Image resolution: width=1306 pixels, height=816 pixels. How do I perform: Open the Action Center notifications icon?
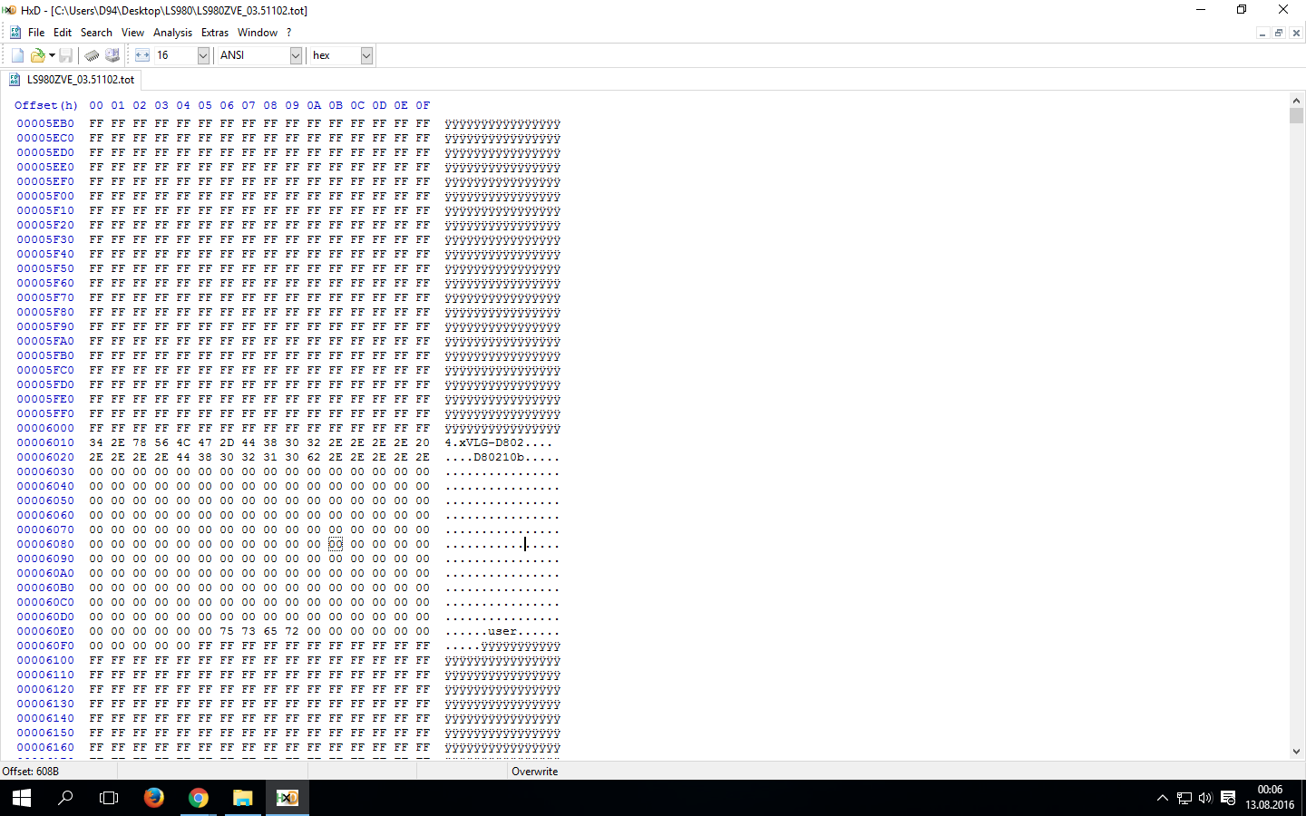(1228, 798)
